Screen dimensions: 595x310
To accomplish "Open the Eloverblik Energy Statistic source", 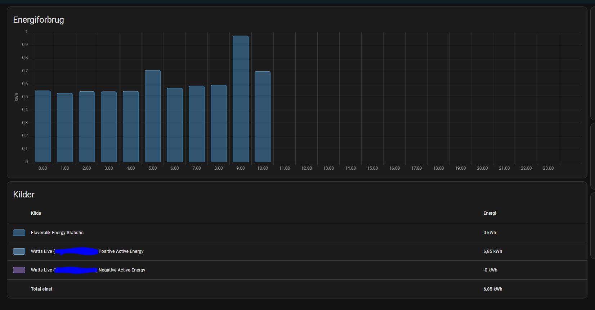I will (x=57, y=233).
